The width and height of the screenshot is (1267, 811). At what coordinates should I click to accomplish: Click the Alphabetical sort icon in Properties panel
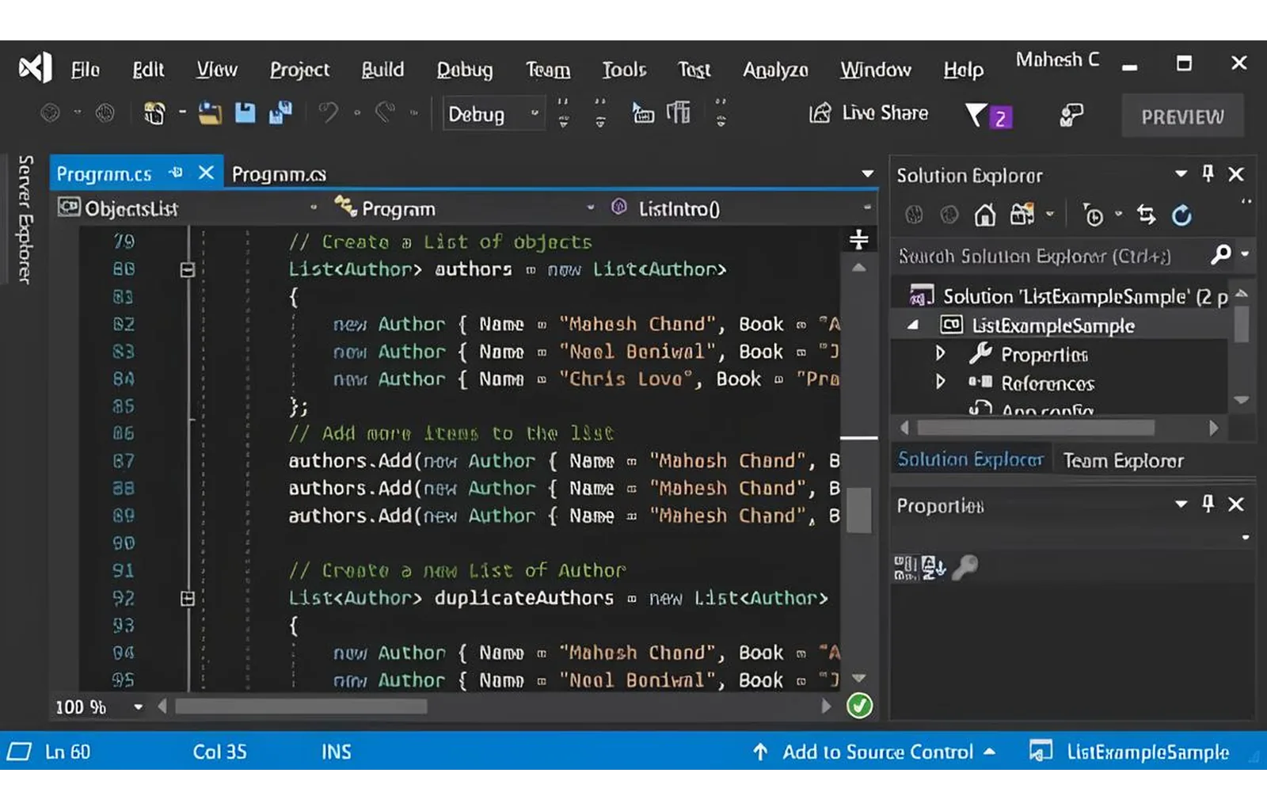[934, 567]
